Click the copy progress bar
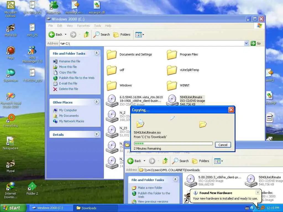The height and width of the screenshot is (212, 283). click(173, 144)
